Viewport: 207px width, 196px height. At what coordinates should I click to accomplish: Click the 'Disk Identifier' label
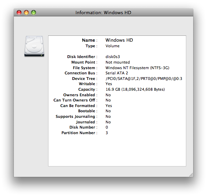tap(81, 57)
